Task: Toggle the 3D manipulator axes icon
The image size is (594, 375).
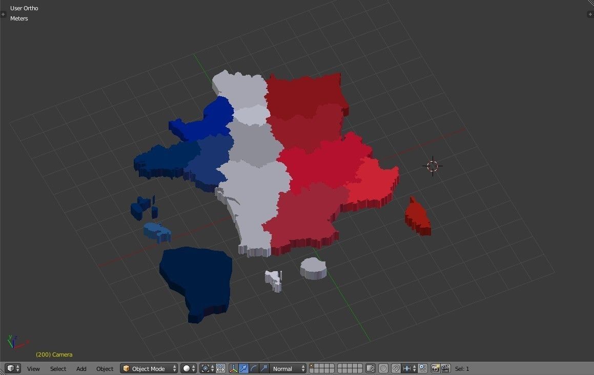Action: (234, 368)
